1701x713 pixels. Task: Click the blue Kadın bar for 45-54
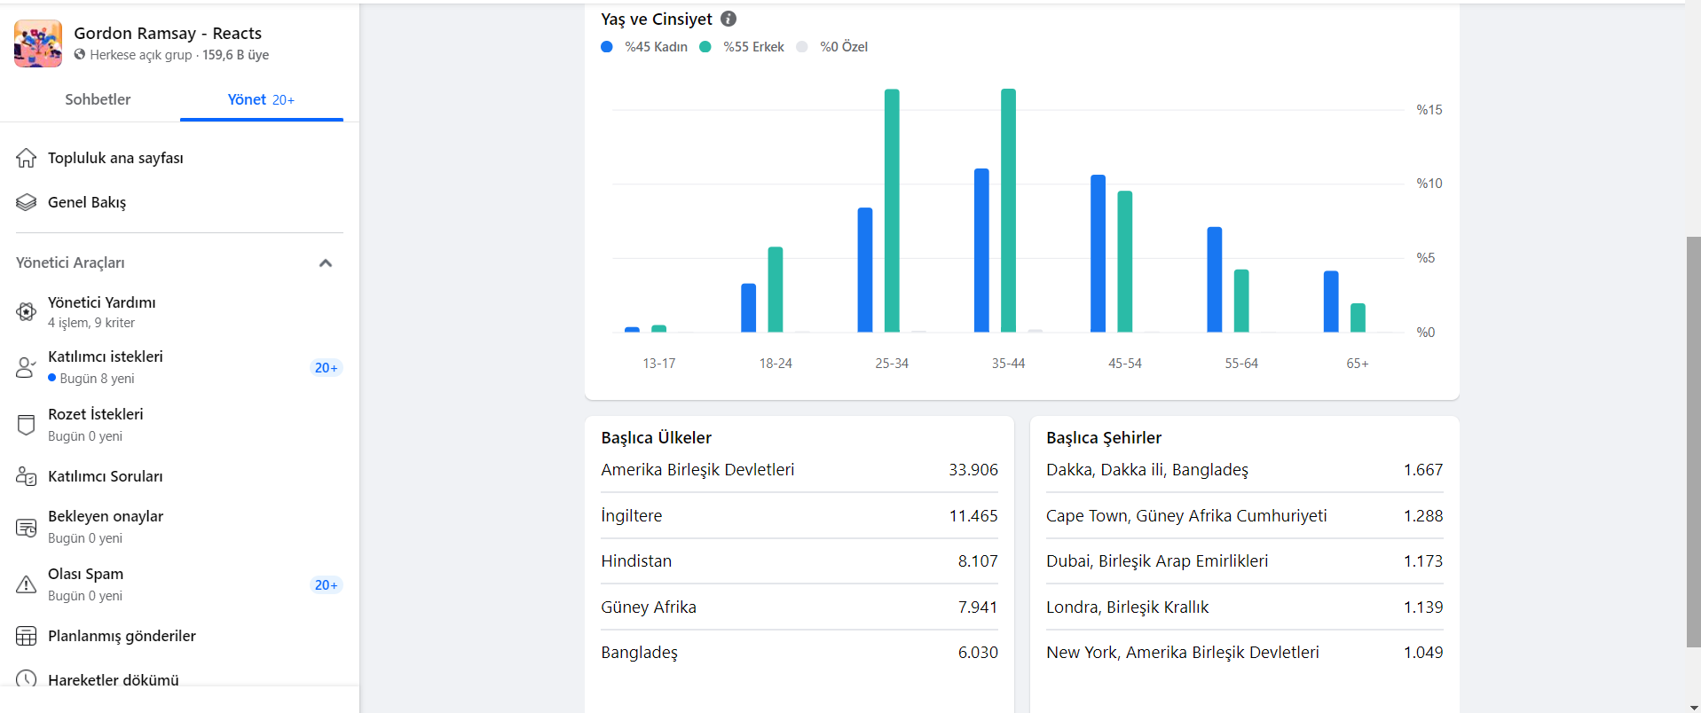coord(1098,254)
